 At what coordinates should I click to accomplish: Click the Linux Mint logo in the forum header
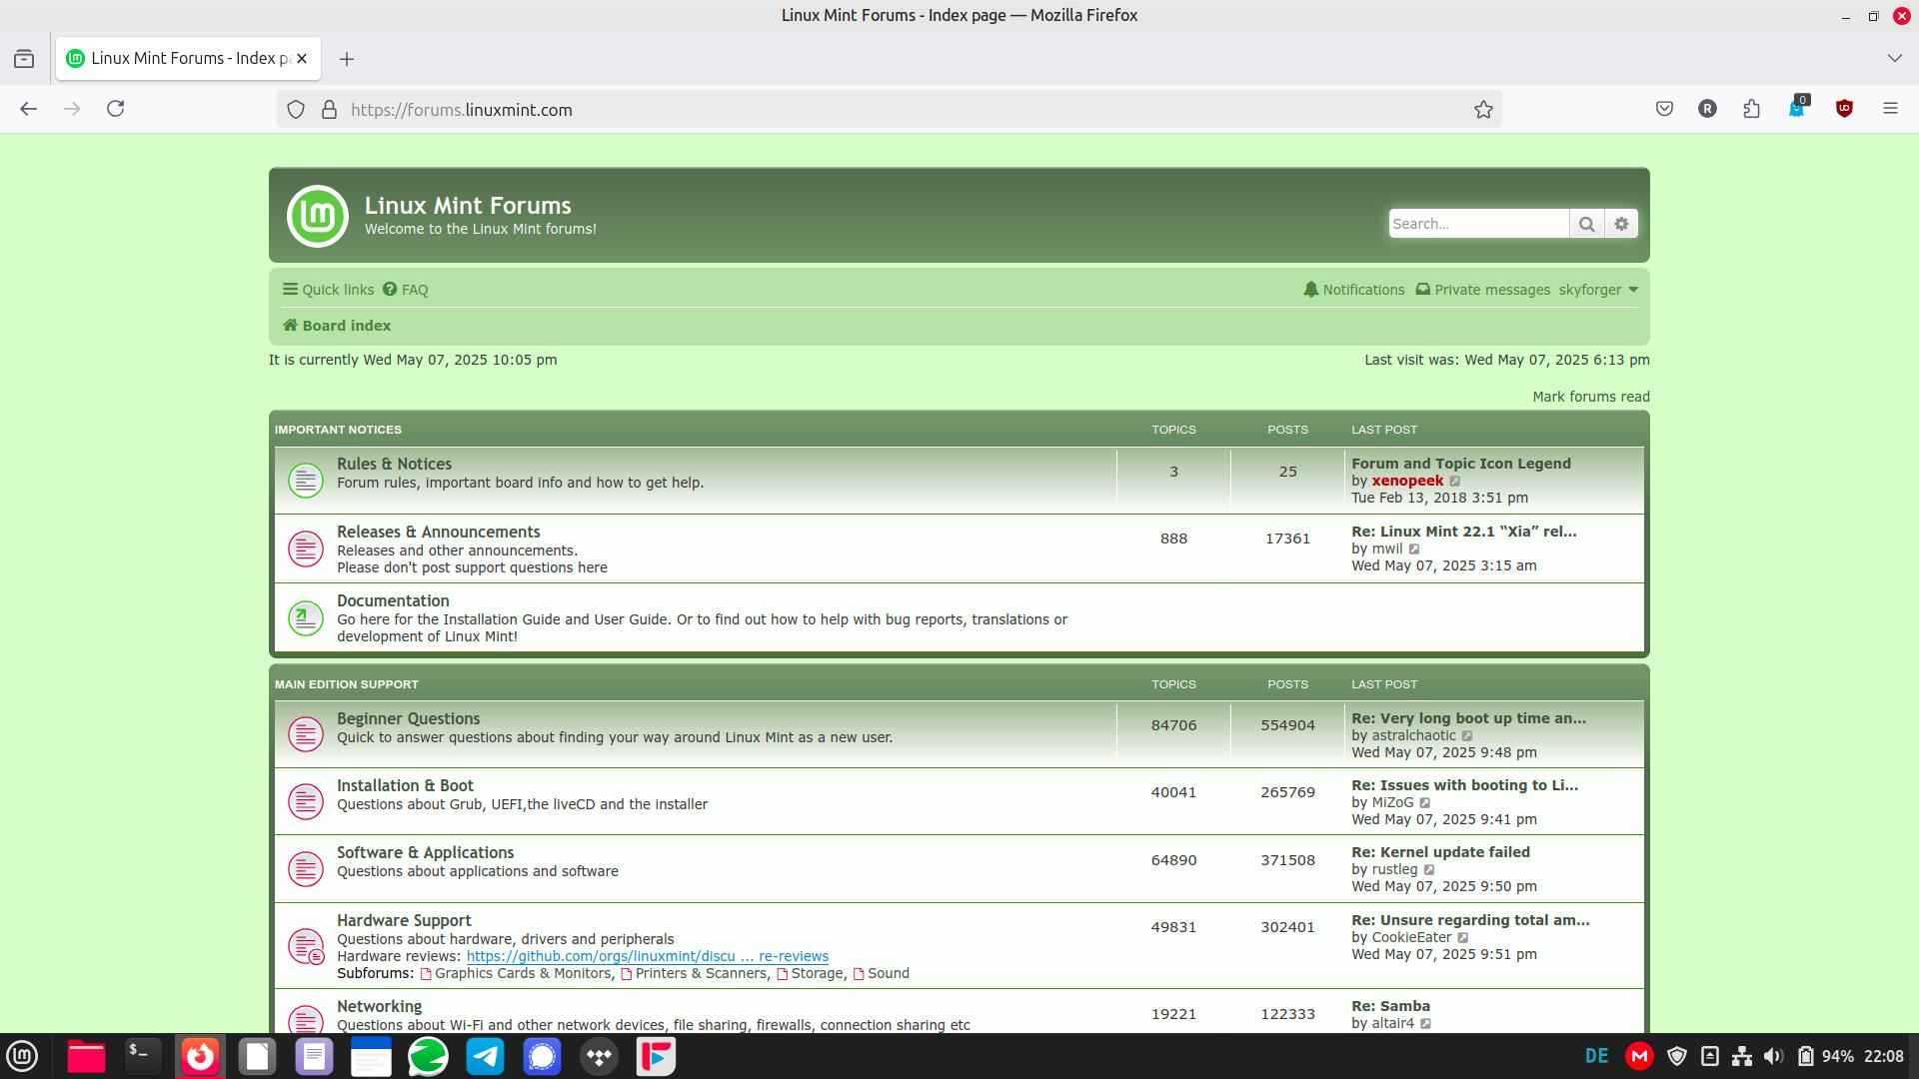click(317, 216)
